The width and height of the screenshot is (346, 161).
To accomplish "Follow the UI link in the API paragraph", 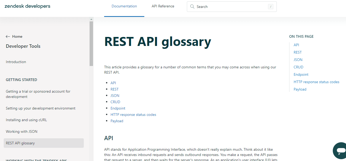I will click(268, 159).
